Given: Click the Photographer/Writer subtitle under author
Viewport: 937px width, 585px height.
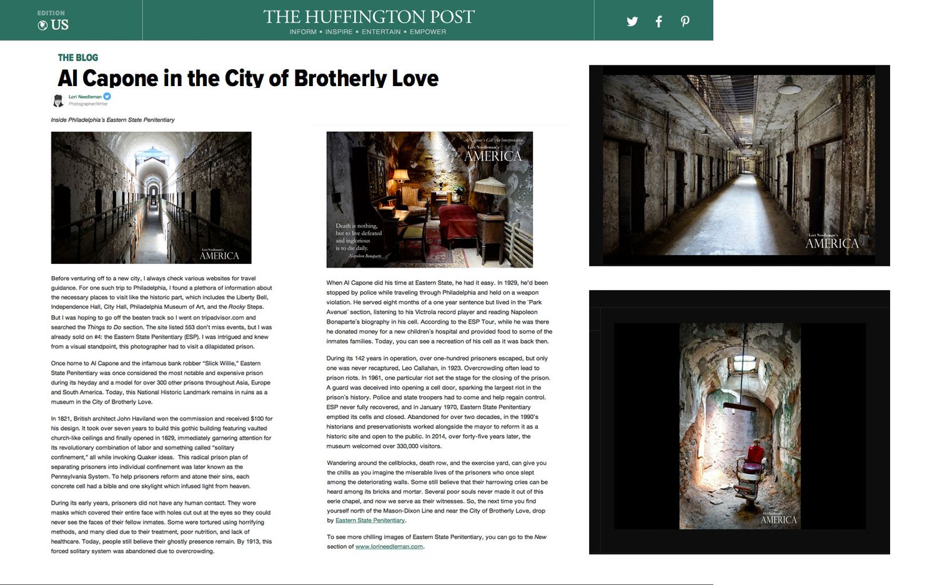Looking at the screenshot, I should (88, 104).
